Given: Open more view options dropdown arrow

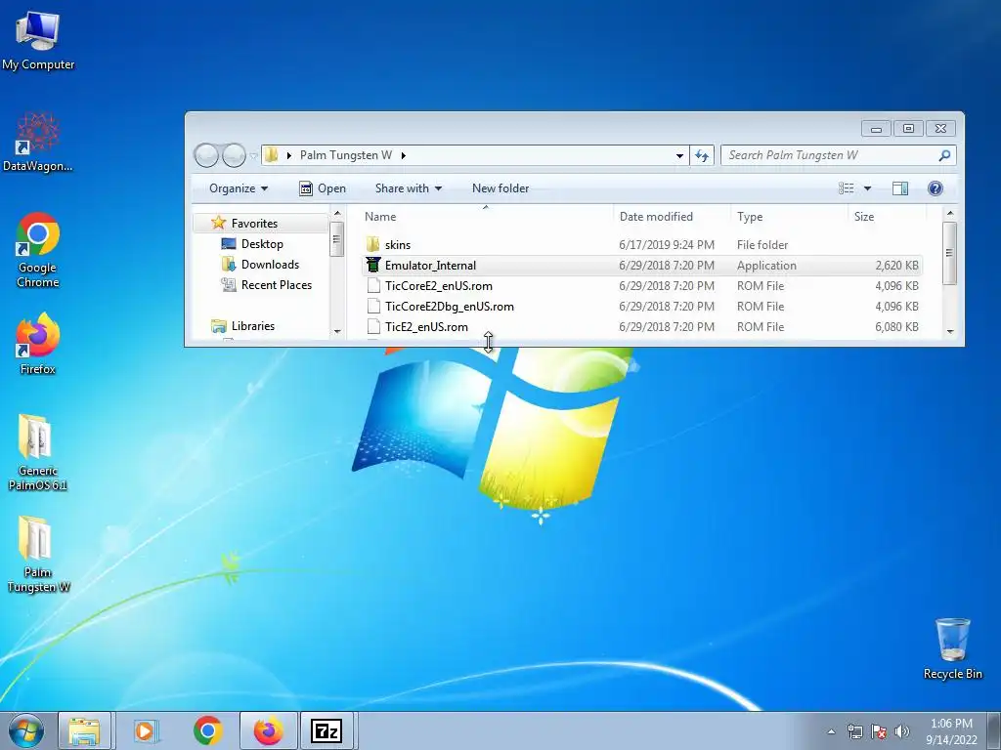Looking at the screenshot, I should coord(867,188).
